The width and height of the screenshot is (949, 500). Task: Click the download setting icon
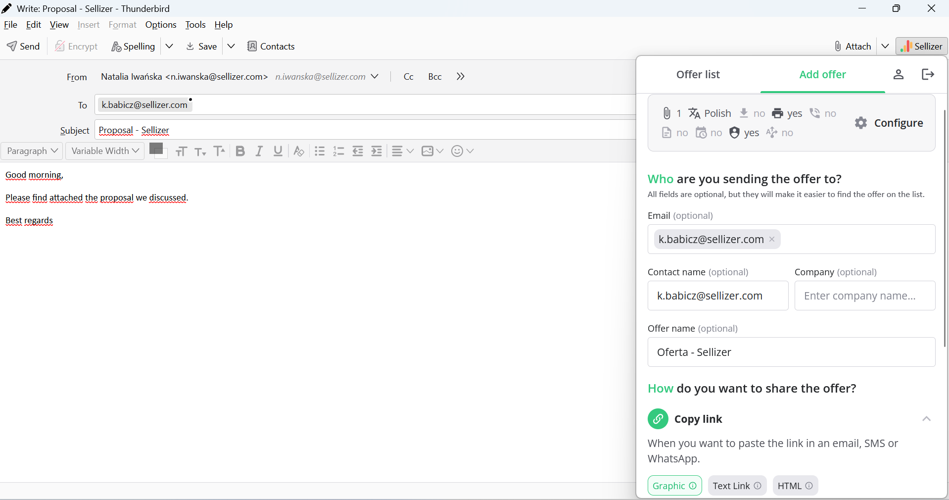point(744,113)
